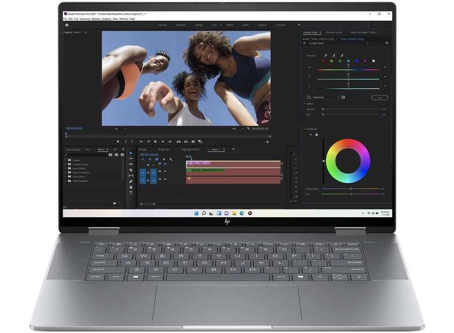Click the Video_Graphics 1.png breadcrumb link
This screenshot has width=454, height=333.
(x=351, y=39)
